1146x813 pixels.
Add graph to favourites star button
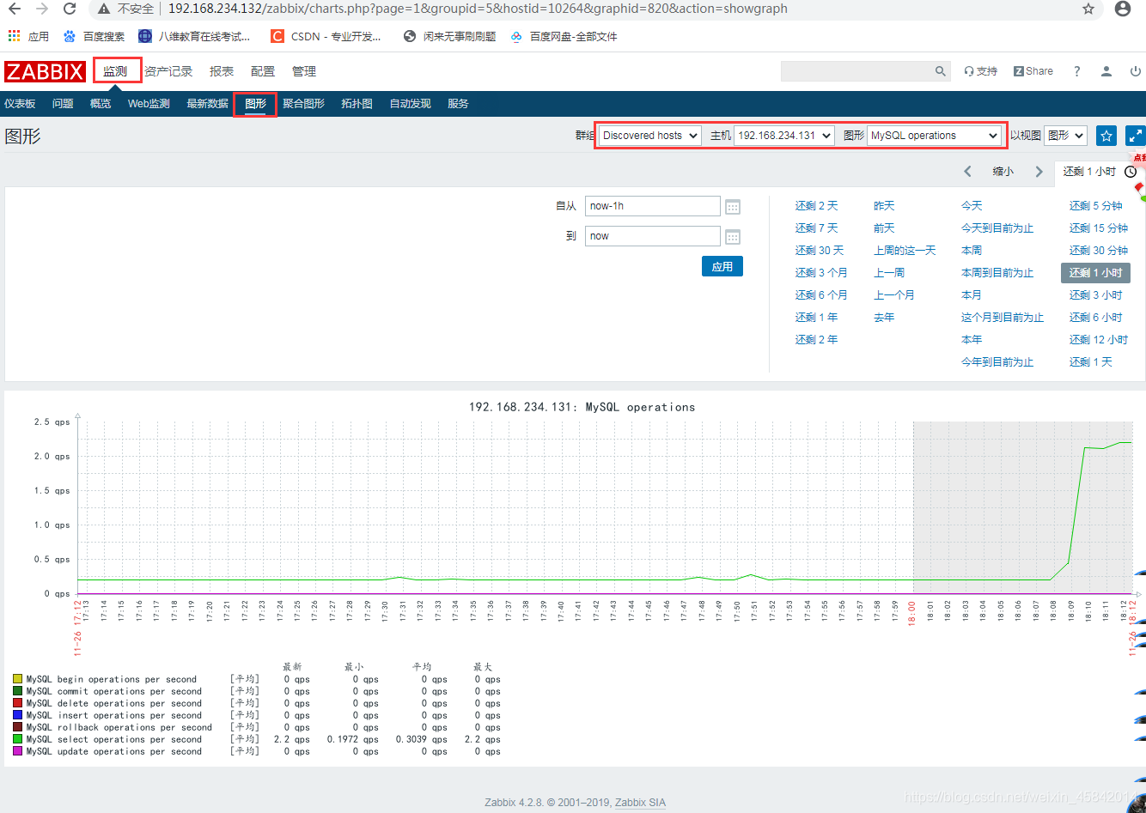(1106, 136)
